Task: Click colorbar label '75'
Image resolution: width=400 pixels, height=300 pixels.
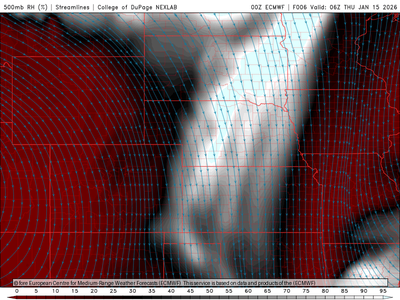Action: coord(306,291)
